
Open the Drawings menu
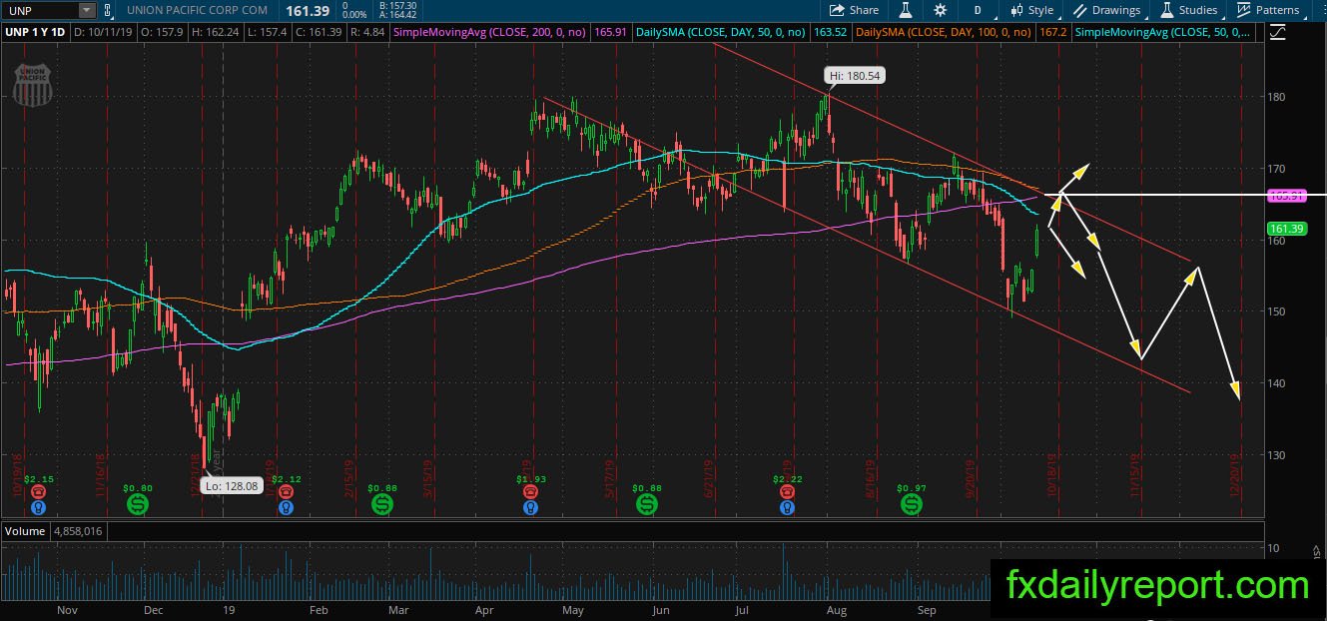point(1106,10)
